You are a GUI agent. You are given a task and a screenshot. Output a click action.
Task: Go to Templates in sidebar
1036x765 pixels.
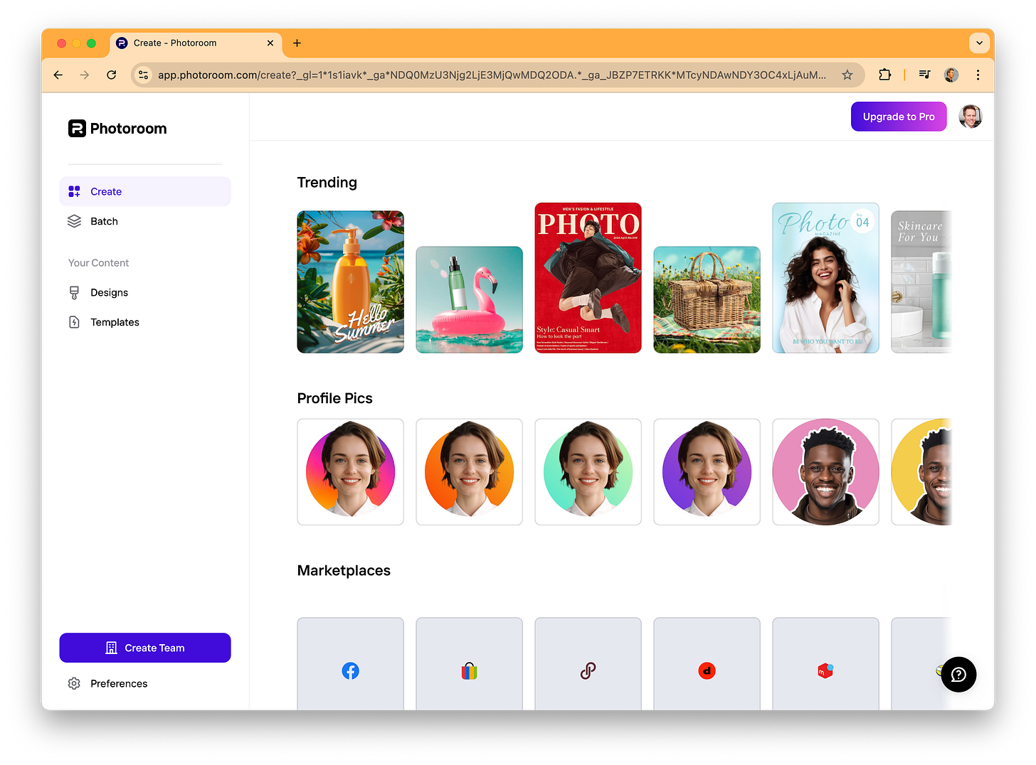tap(145, 322)
